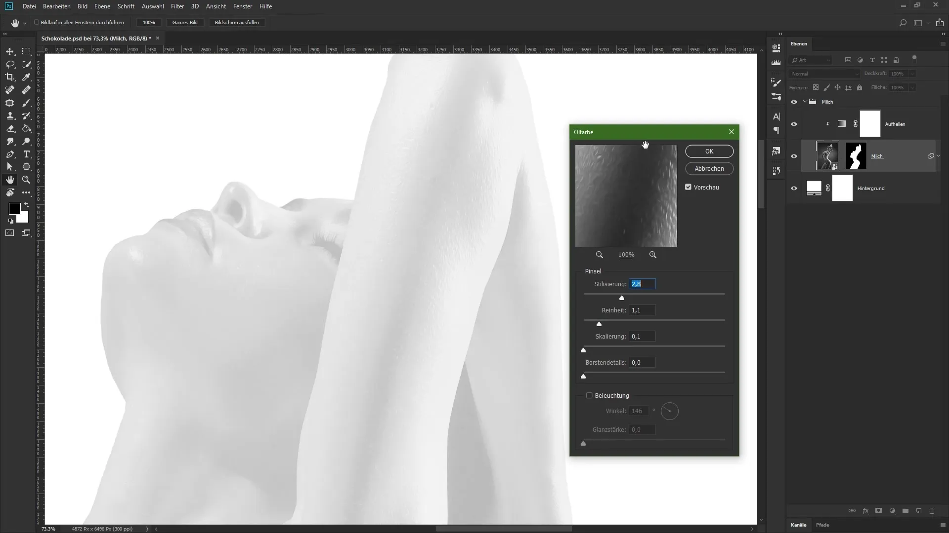Select the Crop tool
This screenshot has height=533, width=949.
pyautogui.click(x=10, y=77)
